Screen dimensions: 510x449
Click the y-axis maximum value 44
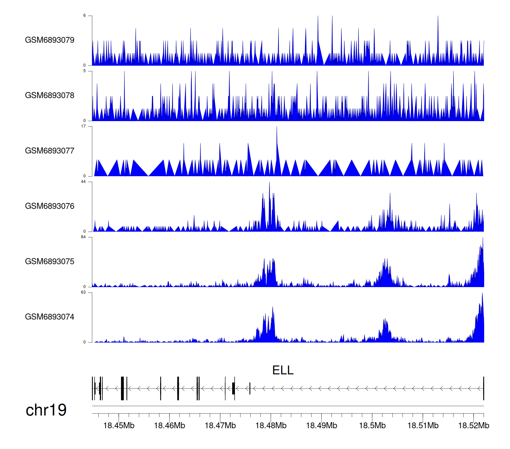tap(83, 182)
